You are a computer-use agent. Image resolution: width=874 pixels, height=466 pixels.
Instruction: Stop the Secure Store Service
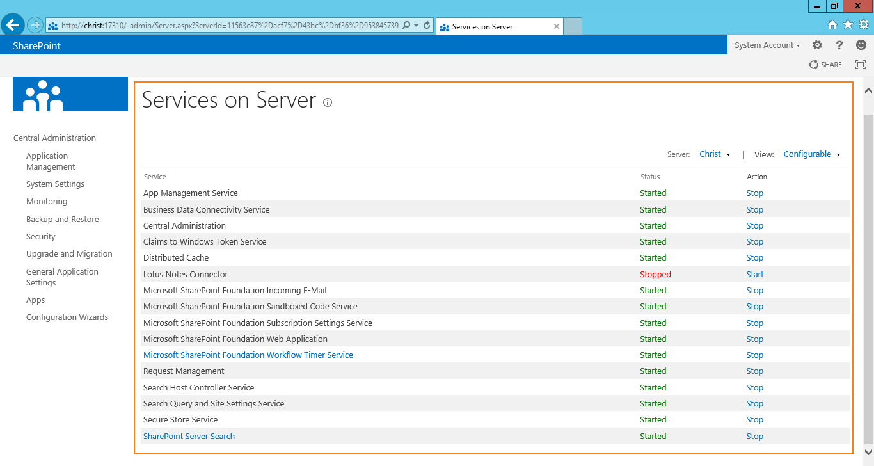[755, 419]
